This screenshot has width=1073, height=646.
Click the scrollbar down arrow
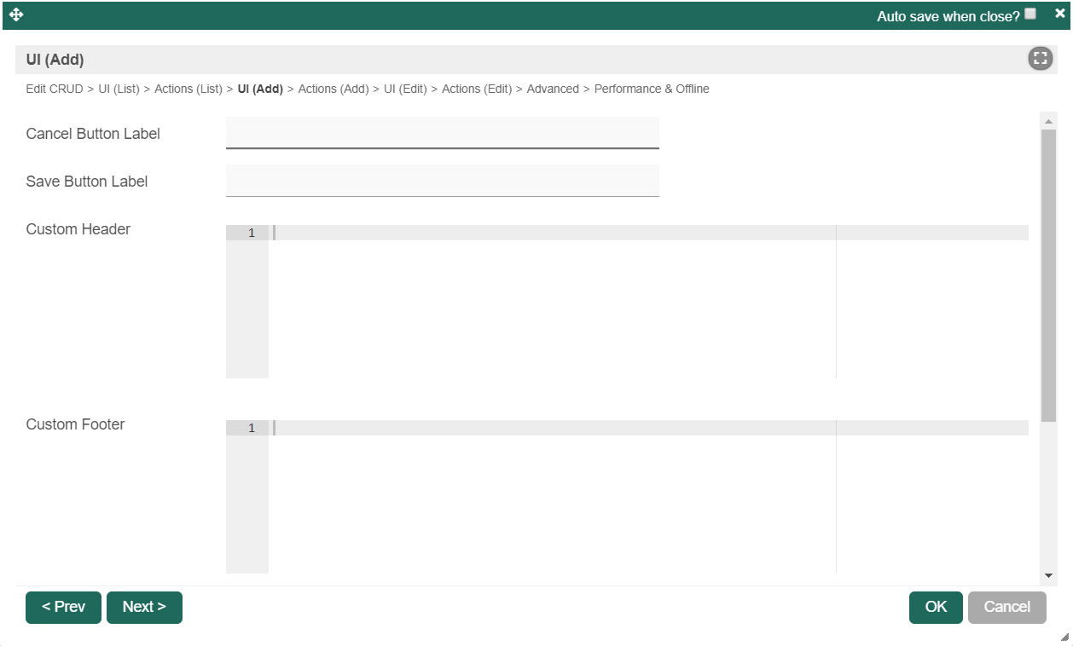click(1049, 575)
